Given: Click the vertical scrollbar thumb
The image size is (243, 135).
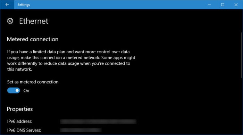Looking at the screenshot, I should [242, 55].
